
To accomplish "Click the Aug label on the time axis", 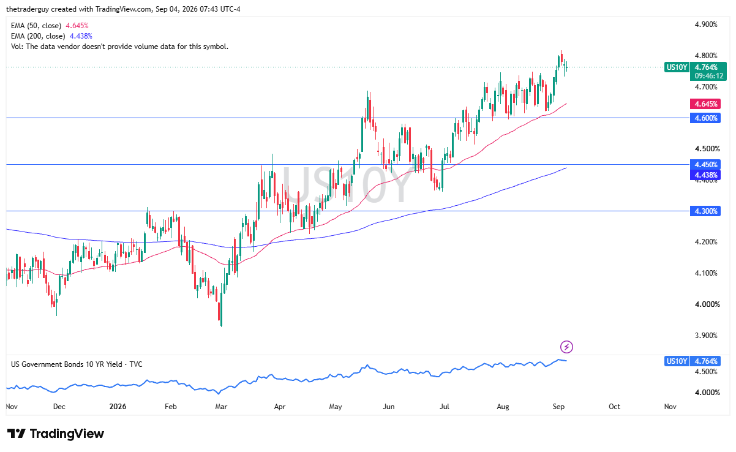I will click(503, 406).
